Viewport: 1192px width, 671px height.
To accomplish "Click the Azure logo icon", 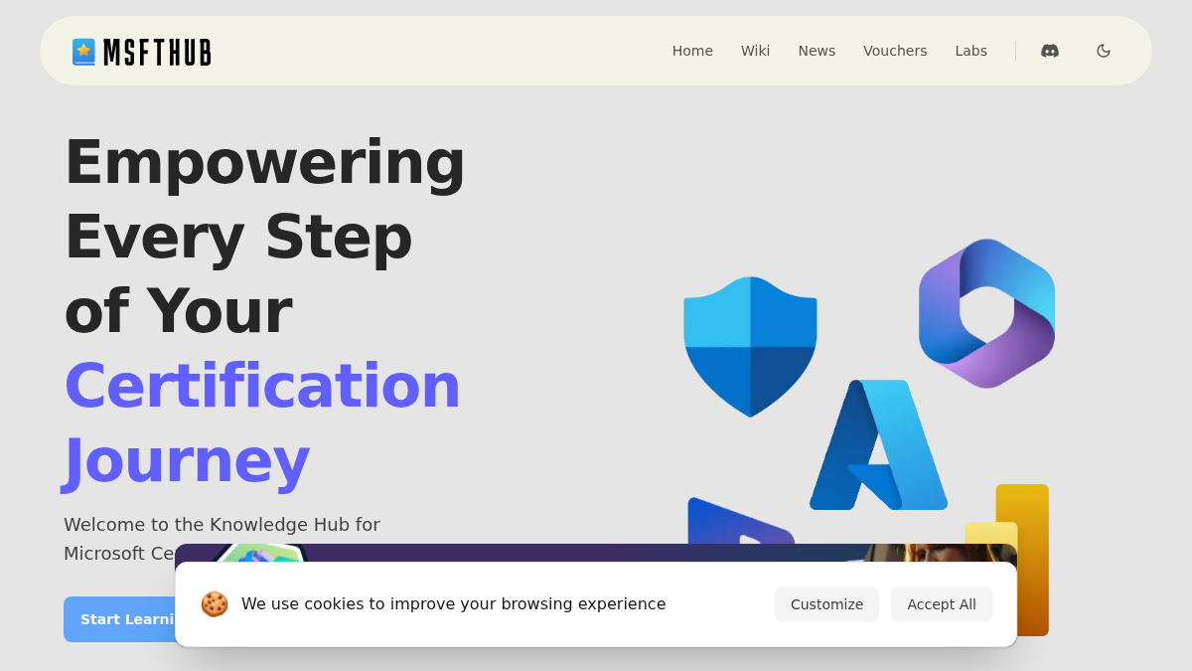I will click(878, 444).
